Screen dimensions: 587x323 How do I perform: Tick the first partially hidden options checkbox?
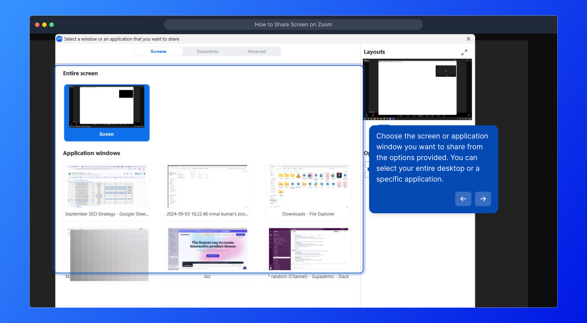click(x=367, y=164)
